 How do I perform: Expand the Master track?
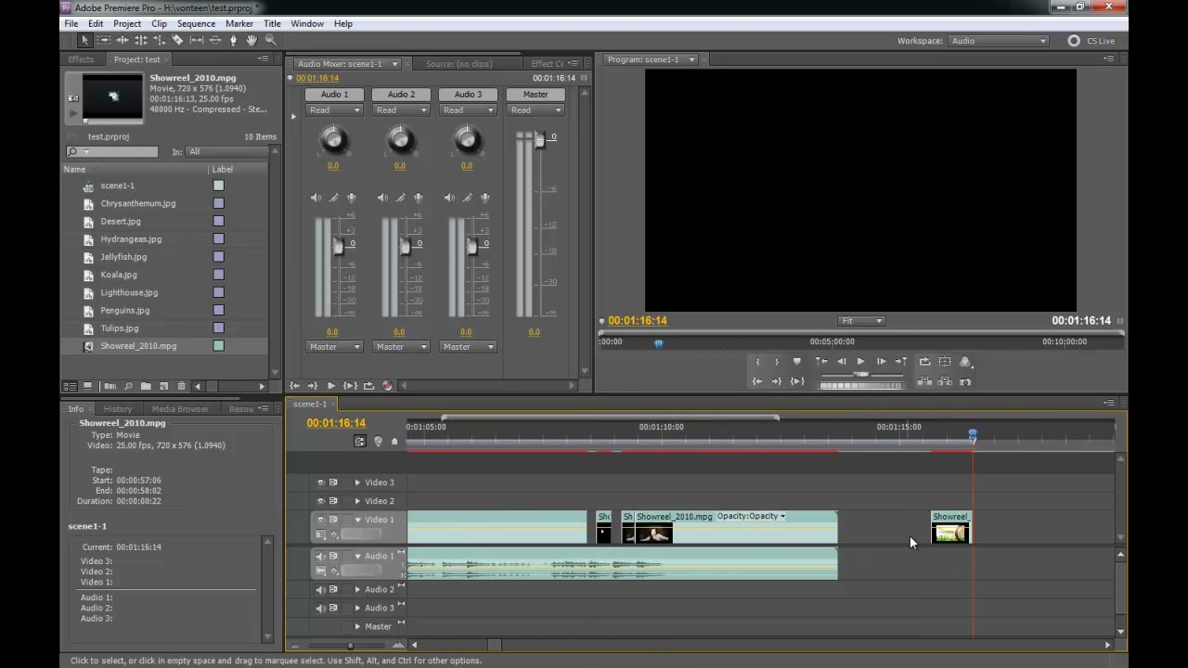357,626
